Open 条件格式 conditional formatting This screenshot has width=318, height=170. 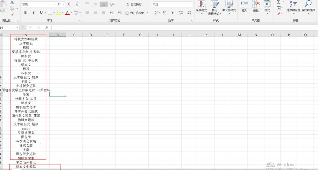pos(201,8)
